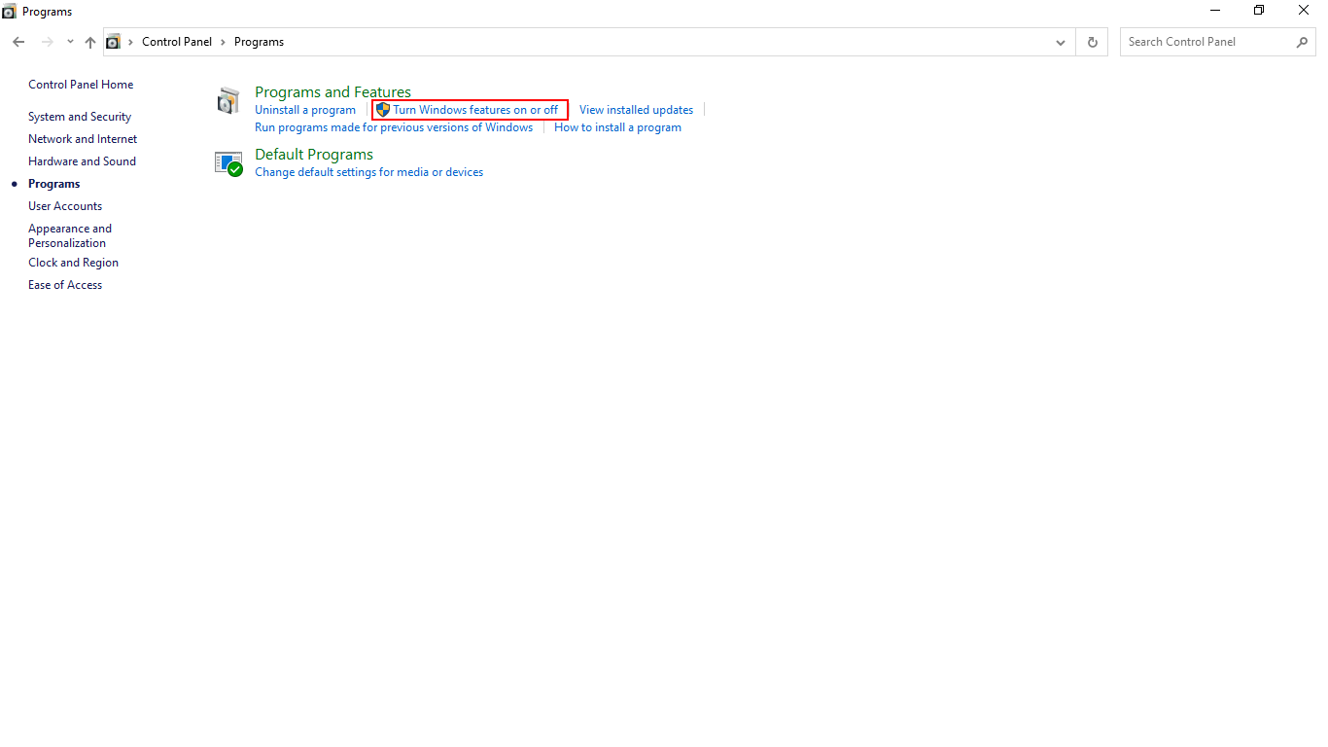Click the Programs and Features icon
The image size is (1328, 747).
point(228,101)
